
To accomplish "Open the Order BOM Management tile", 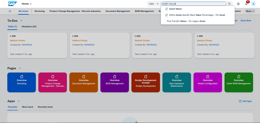I will click(x=239, y=82).
